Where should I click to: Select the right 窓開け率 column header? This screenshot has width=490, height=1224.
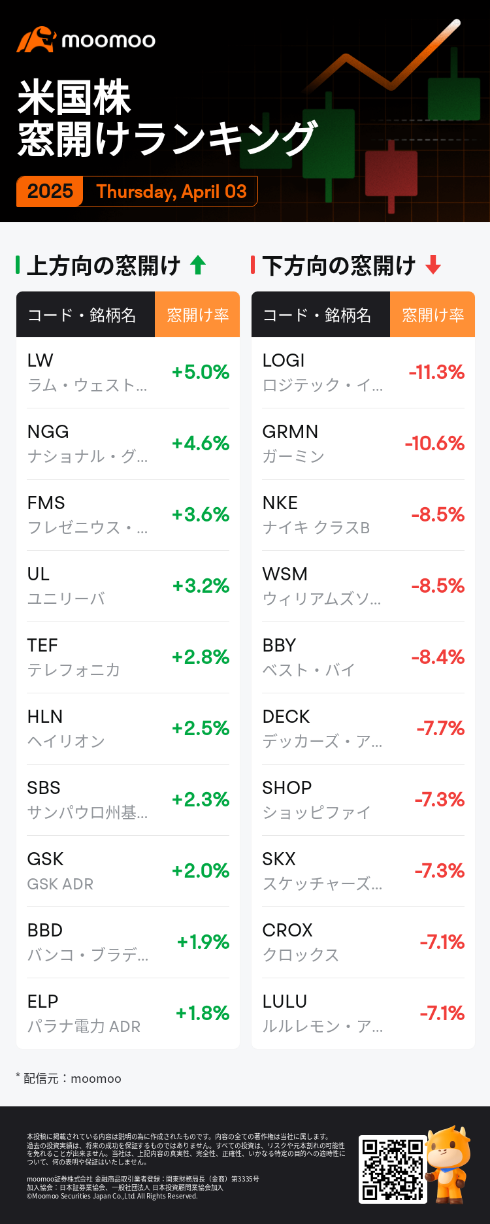[x=433, y=315]
